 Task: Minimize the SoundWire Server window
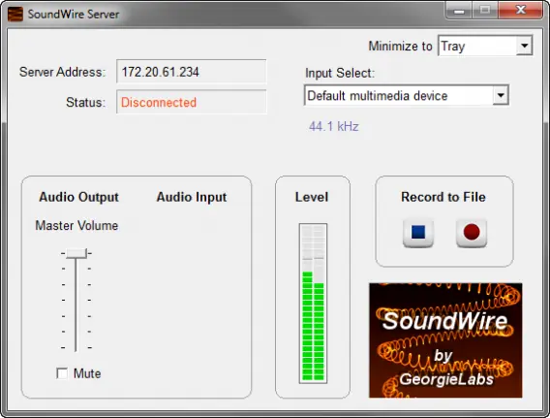point(459,11)
